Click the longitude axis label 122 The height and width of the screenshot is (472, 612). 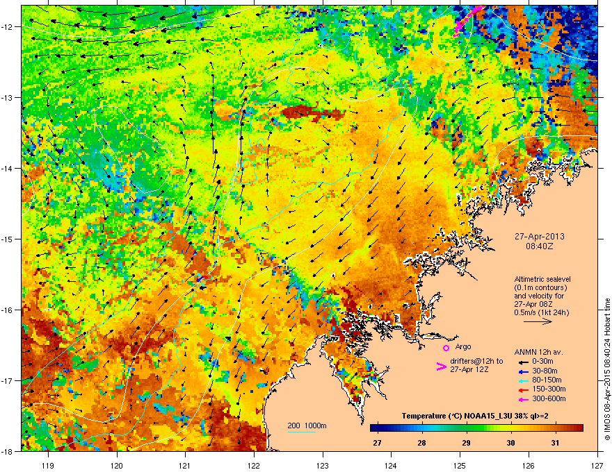pos(254,466)
